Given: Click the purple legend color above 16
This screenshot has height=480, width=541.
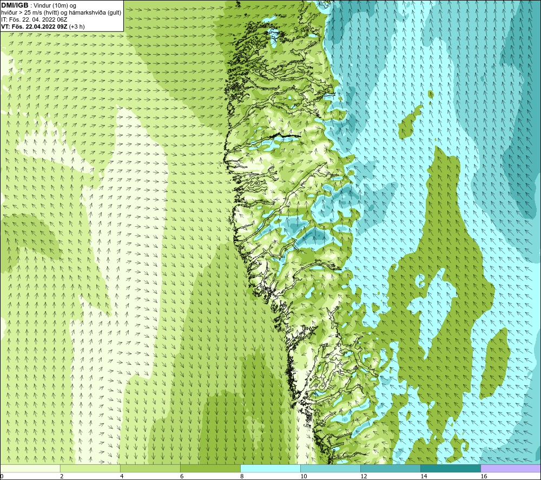Looking at the screenshot, I should (x=511, y=468).
